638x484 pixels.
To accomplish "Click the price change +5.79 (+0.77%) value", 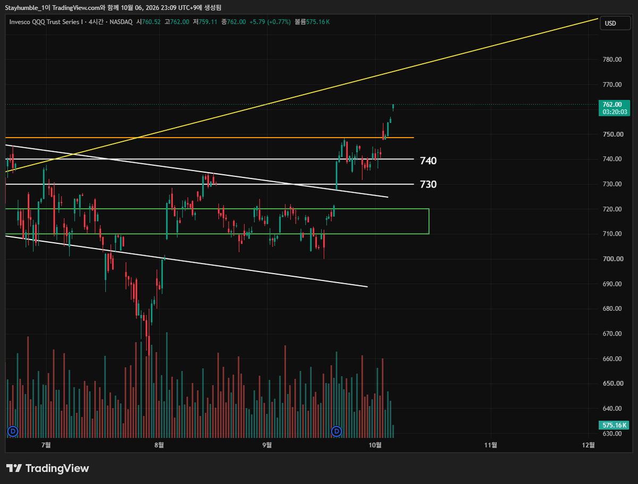I will 270,22.
